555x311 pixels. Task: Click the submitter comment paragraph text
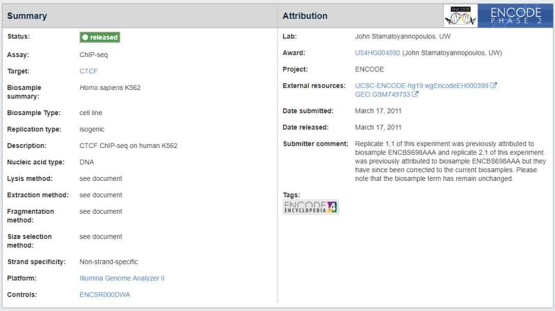450,161
